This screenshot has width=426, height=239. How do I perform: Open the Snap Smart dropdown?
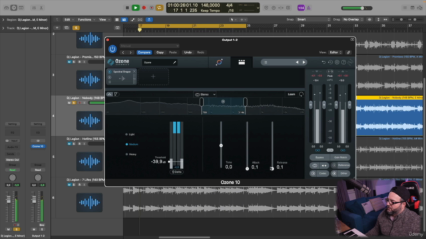click(314, 19)
